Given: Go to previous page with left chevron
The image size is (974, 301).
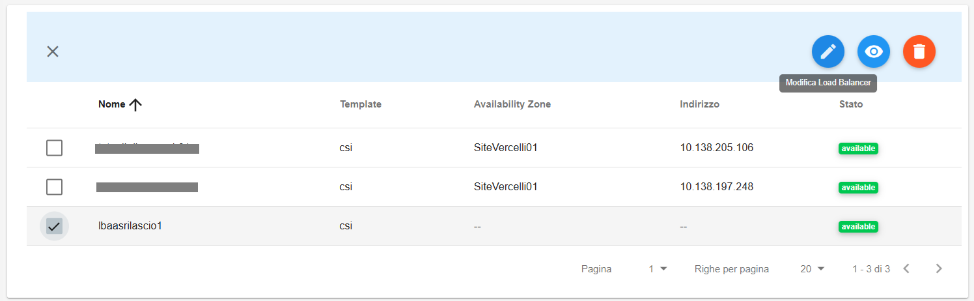Looking at the screenshot, I should (x=906, y=268).
